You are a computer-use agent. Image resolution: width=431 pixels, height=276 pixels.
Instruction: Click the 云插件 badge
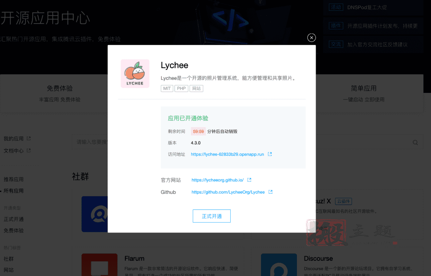[343, 201]
